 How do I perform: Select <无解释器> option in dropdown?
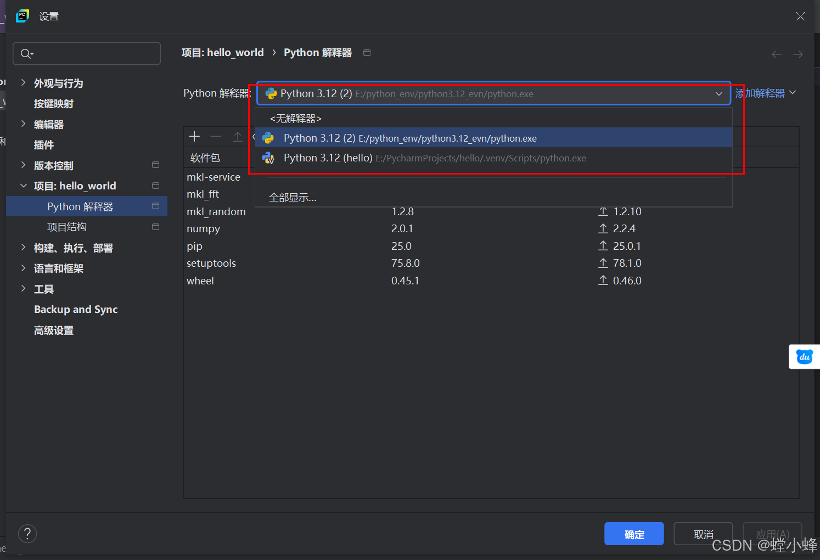point(493,119)
